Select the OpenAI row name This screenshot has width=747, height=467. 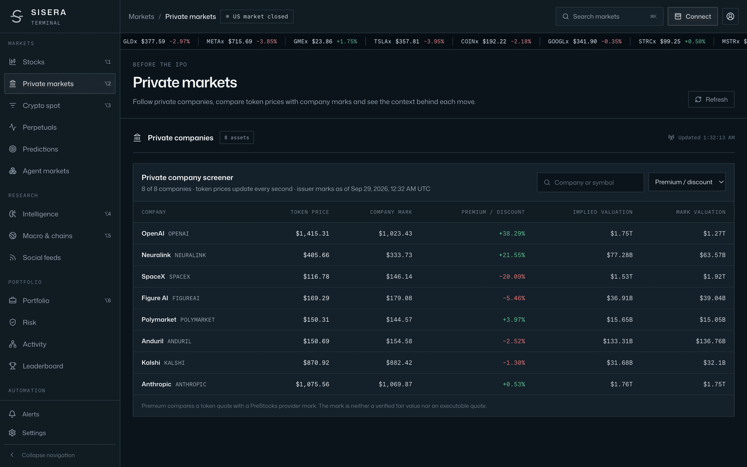click(x=153, y=233)
